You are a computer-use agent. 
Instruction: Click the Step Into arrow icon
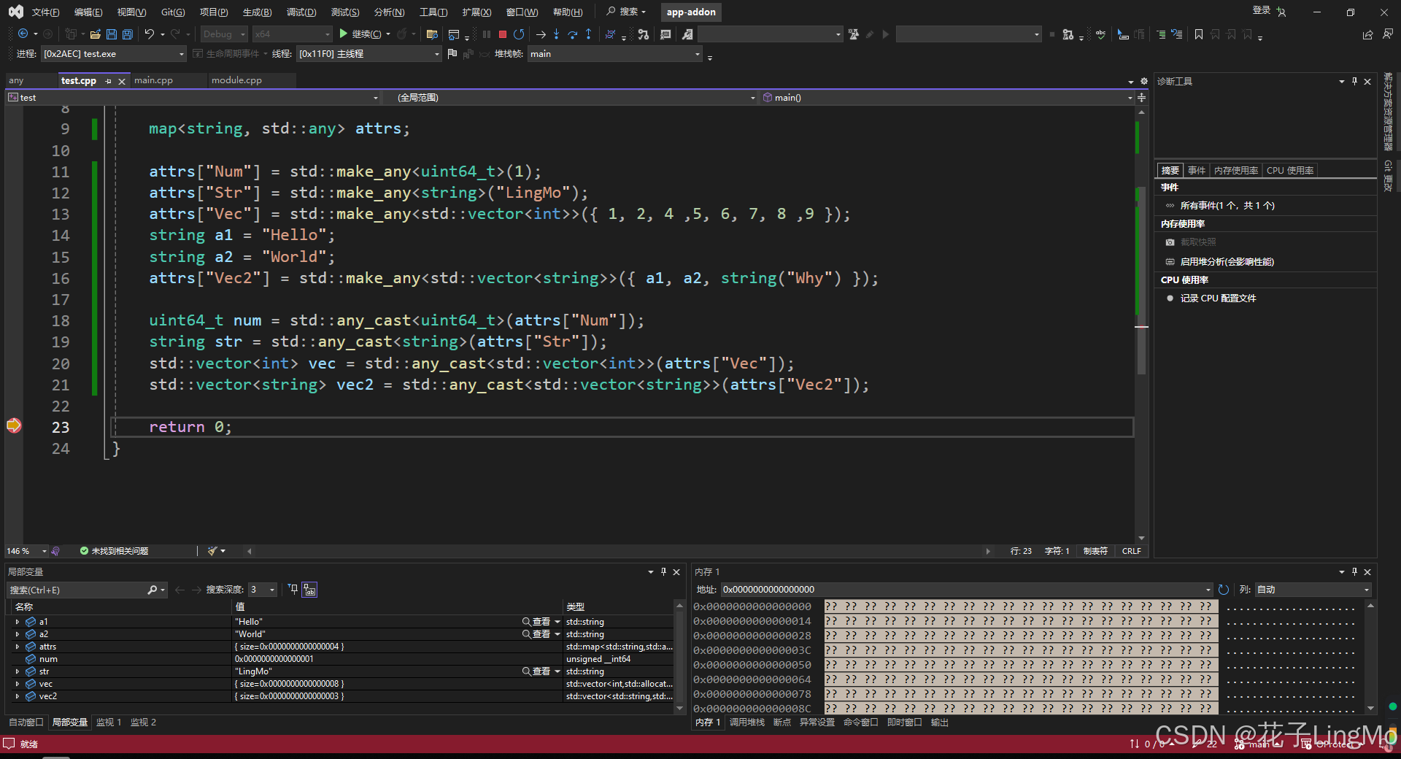(556, 34)
